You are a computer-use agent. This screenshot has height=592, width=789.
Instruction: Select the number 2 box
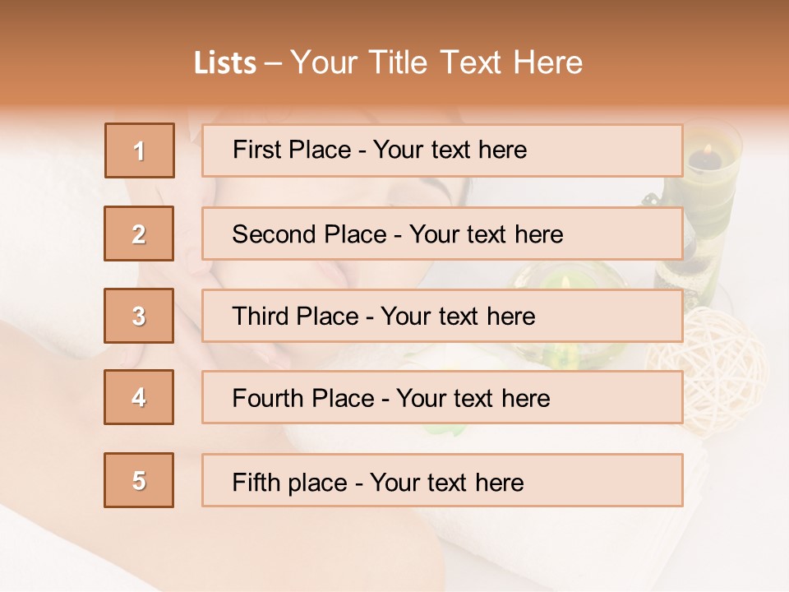[140, 234]
